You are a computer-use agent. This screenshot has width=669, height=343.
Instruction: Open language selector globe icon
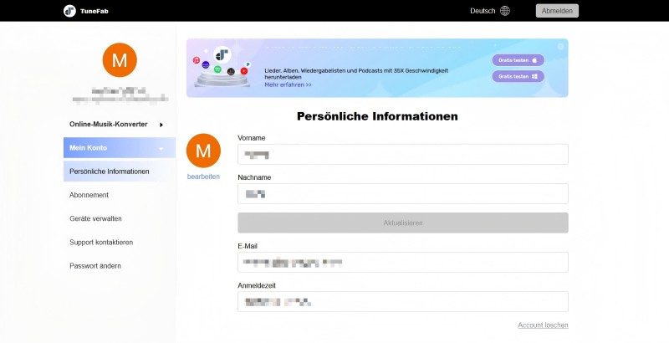[x=505, y=11]
